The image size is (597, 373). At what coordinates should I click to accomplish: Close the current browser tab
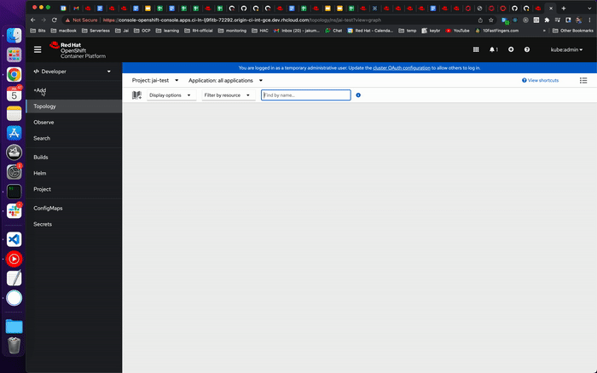point(551,8)
